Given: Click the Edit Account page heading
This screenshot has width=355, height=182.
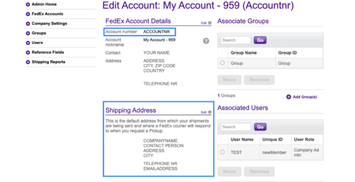Looking at the screenshot, I should (x=198, y=6).
